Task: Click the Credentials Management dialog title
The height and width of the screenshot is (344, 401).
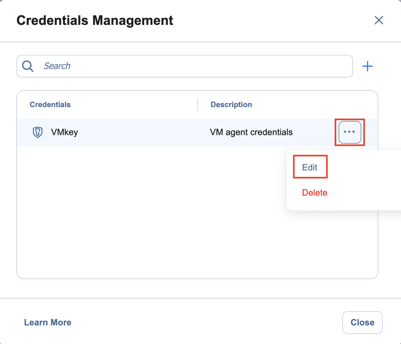Action: 95,20
